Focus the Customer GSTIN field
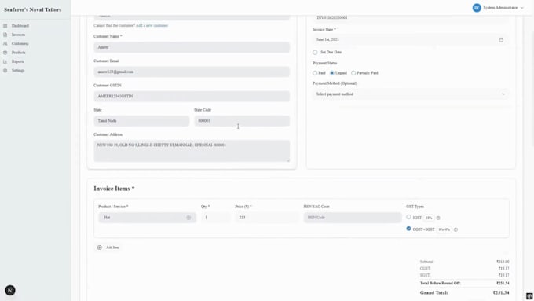 pyautogui.click(x=192, y=97)
